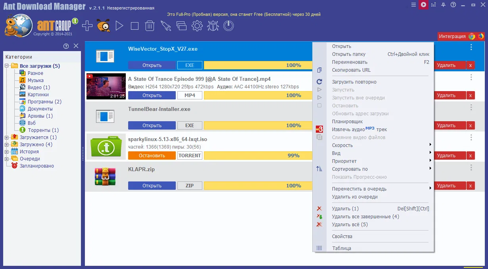Open the Приоритет submenu
The image size is (488, 269).
(x=373, y=161)
